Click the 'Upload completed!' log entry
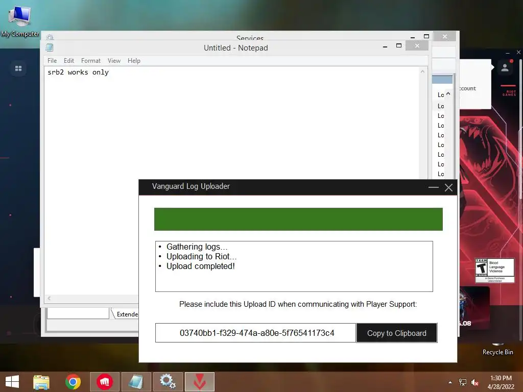The height and width of the screenshot is (392, 523). pyautogui.click(x=200, y=266)
